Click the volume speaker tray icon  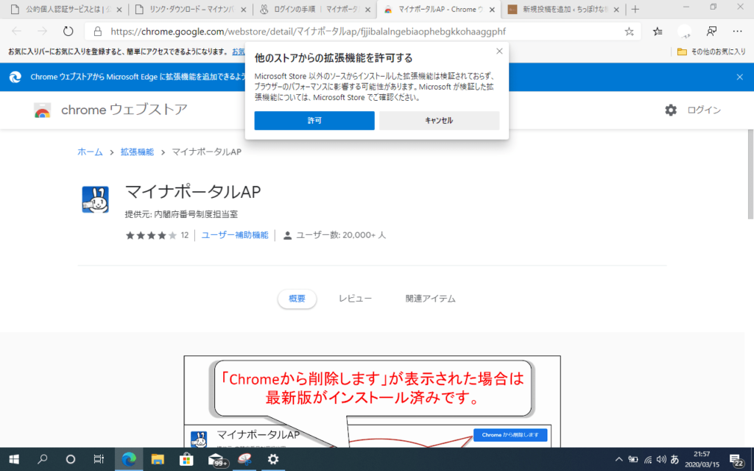coord(661,459)
